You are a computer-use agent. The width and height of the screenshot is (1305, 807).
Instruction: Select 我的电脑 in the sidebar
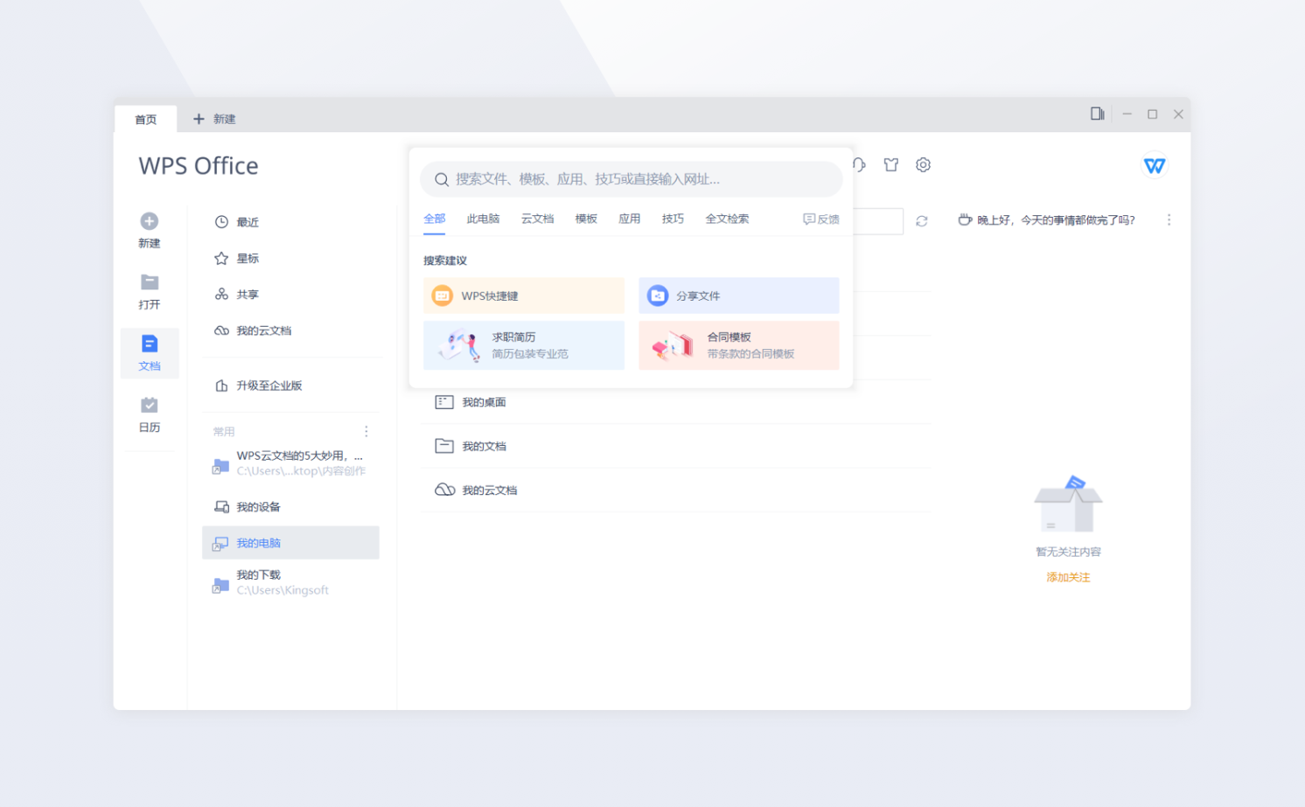(x=291, y=543)
